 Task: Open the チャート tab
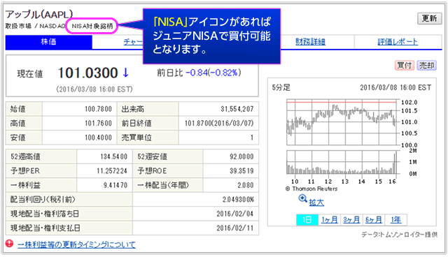tap(133, 42)
